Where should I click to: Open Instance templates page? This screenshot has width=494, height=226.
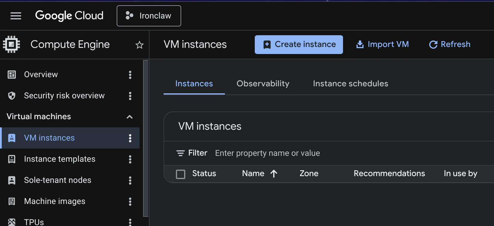[x=60, y=159]
